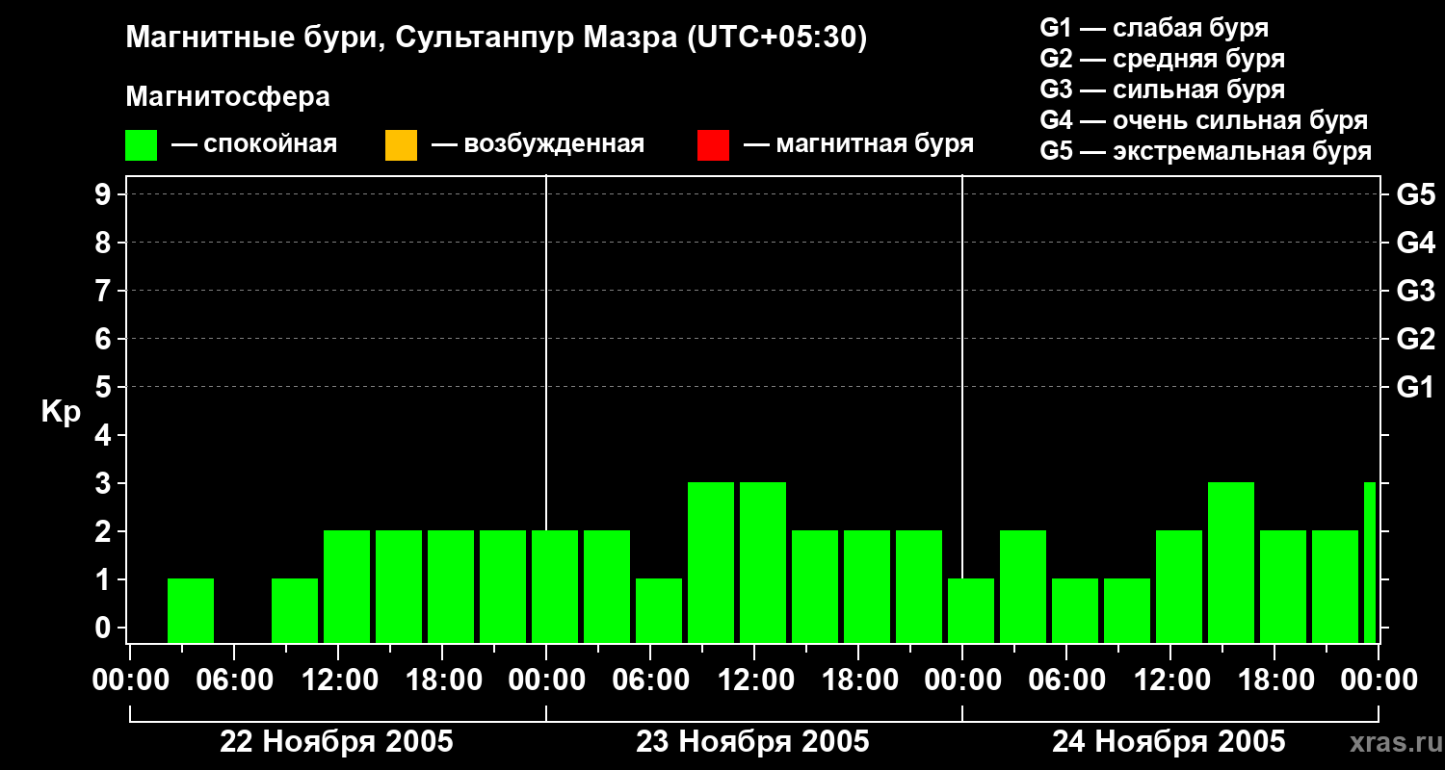Click the '06:00' time label above 24 Ноября
The width and height of the screenshot is (1445, 770).
(x=1066, y=680)
